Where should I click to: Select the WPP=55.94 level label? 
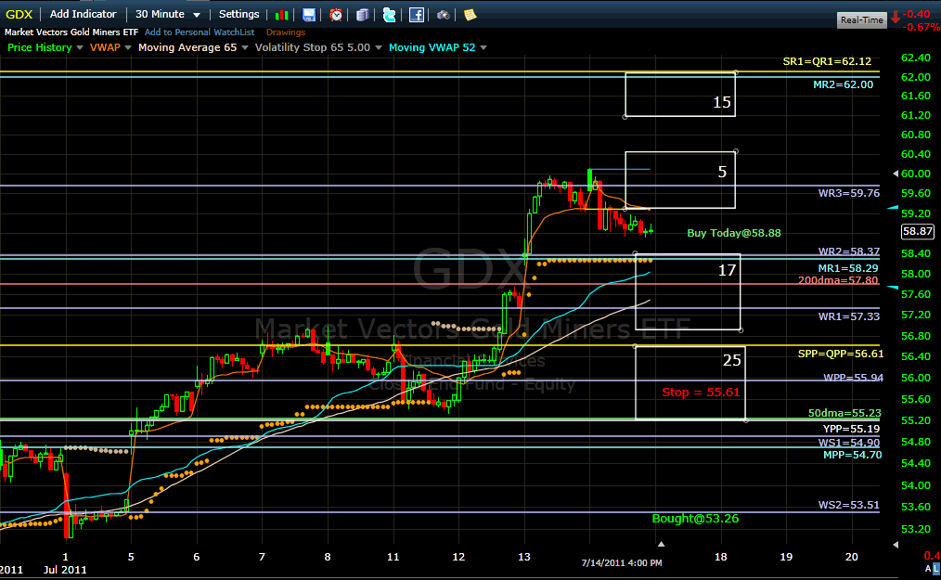tap(853, 378)
